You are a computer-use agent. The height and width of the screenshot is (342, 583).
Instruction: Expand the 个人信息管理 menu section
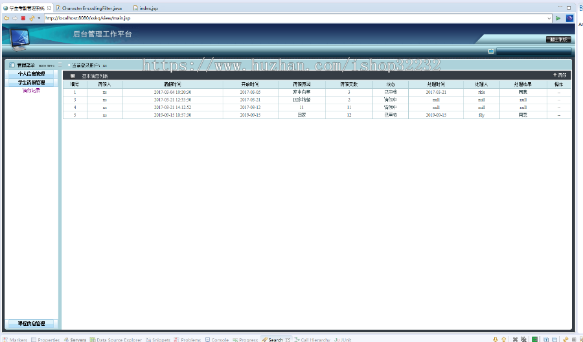coord(32,74)
